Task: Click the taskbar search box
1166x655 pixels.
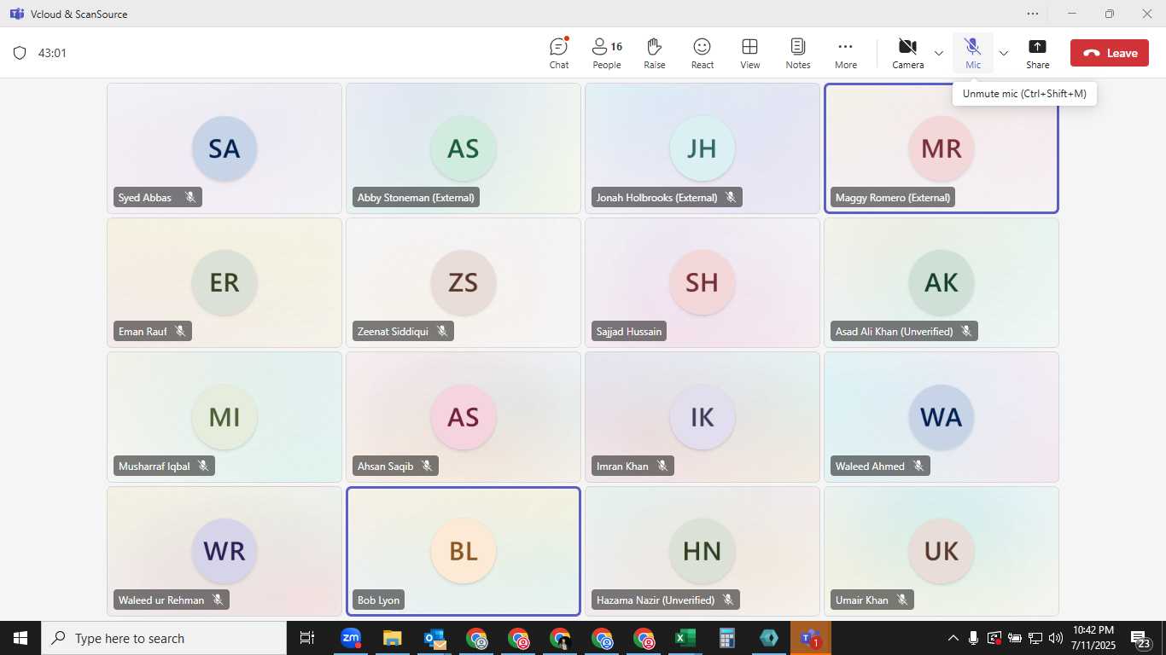Action: pyautogui.click(x=163, y=638)
